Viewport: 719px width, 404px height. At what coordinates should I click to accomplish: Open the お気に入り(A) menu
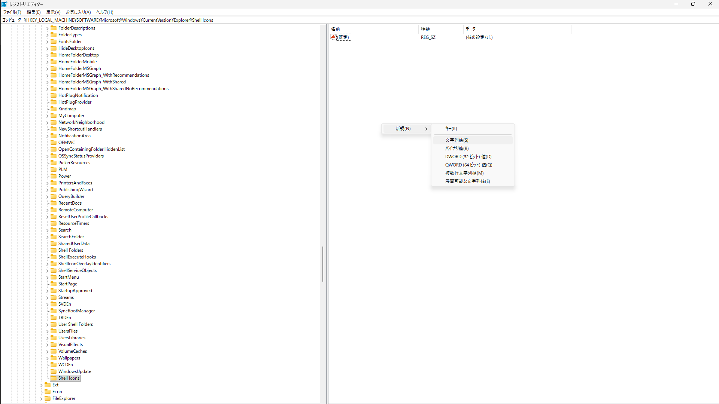78,12
